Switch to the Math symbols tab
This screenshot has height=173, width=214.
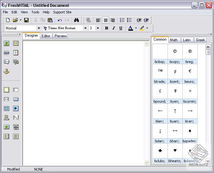tap(174, 40)
